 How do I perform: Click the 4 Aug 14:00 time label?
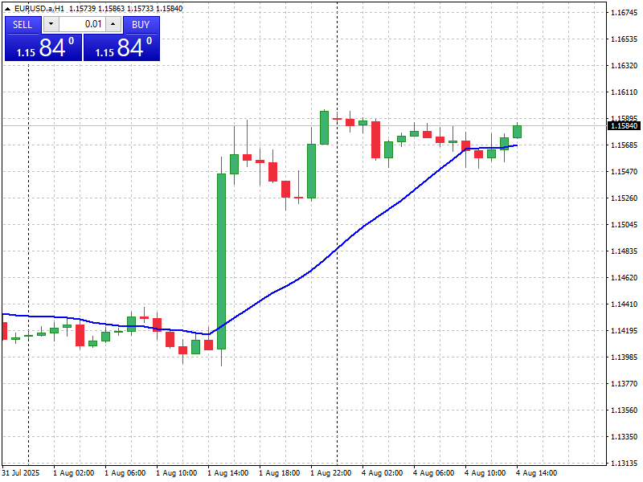[x=537, y=473]
